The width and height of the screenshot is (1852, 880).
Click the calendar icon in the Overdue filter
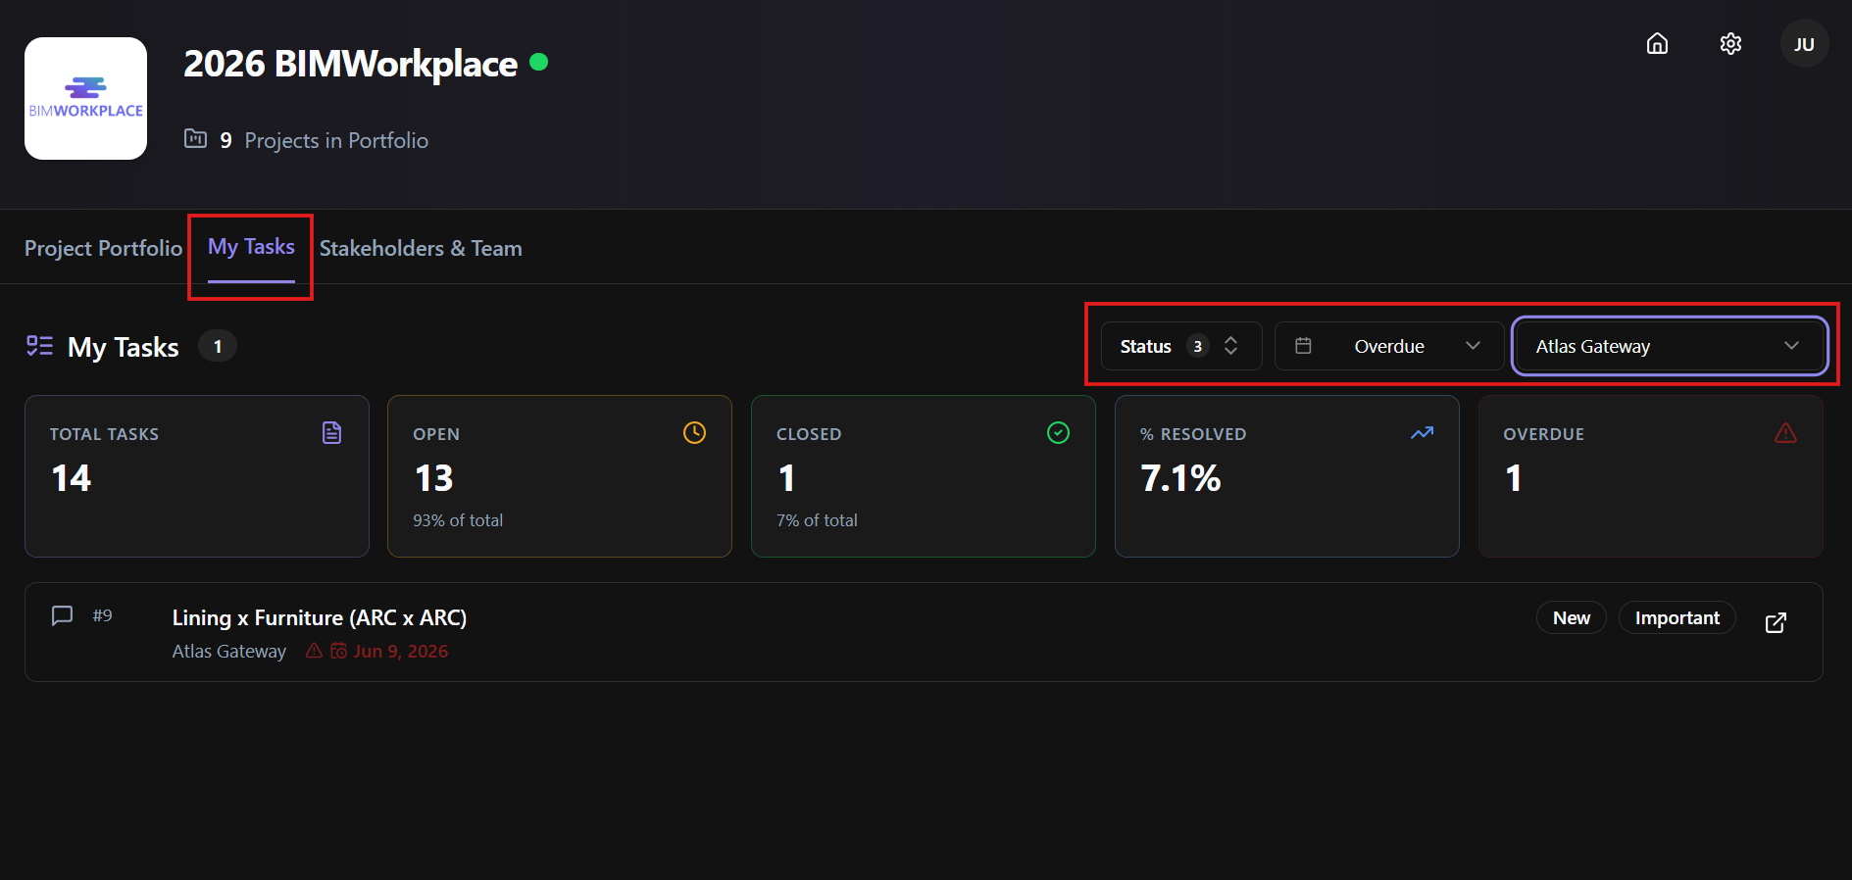(1303, 345)
